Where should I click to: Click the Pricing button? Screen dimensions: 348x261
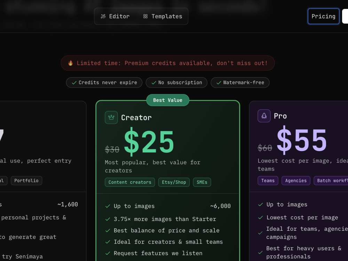tap(323, 16)
